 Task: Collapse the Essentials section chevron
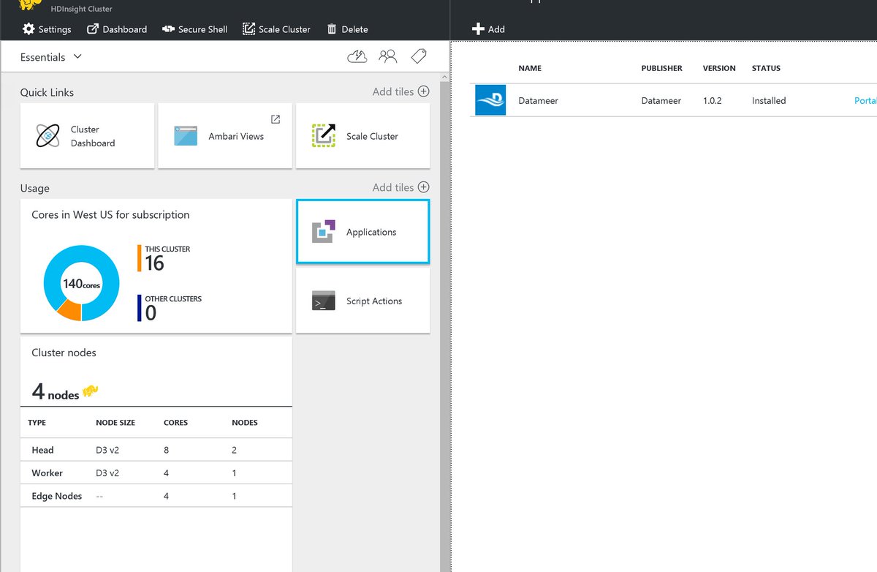(x=77, y=57)
